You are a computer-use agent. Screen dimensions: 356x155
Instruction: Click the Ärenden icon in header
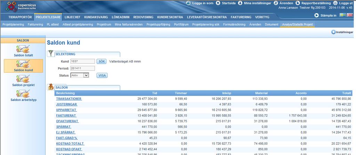click(276, 3)
